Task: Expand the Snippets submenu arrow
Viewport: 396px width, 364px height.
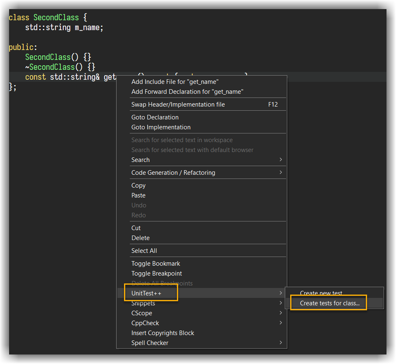Action: [281, 303]
